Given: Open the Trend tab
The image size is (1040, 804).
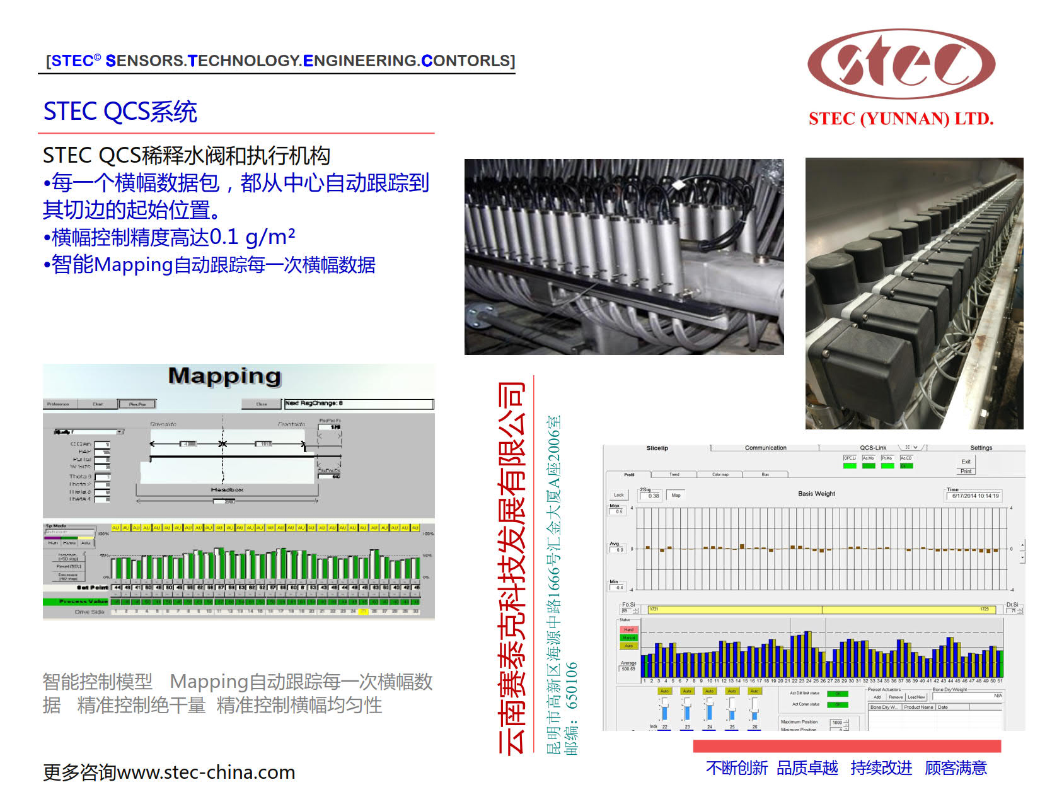Looking at the screenshot, I should (x=674, y=474).
